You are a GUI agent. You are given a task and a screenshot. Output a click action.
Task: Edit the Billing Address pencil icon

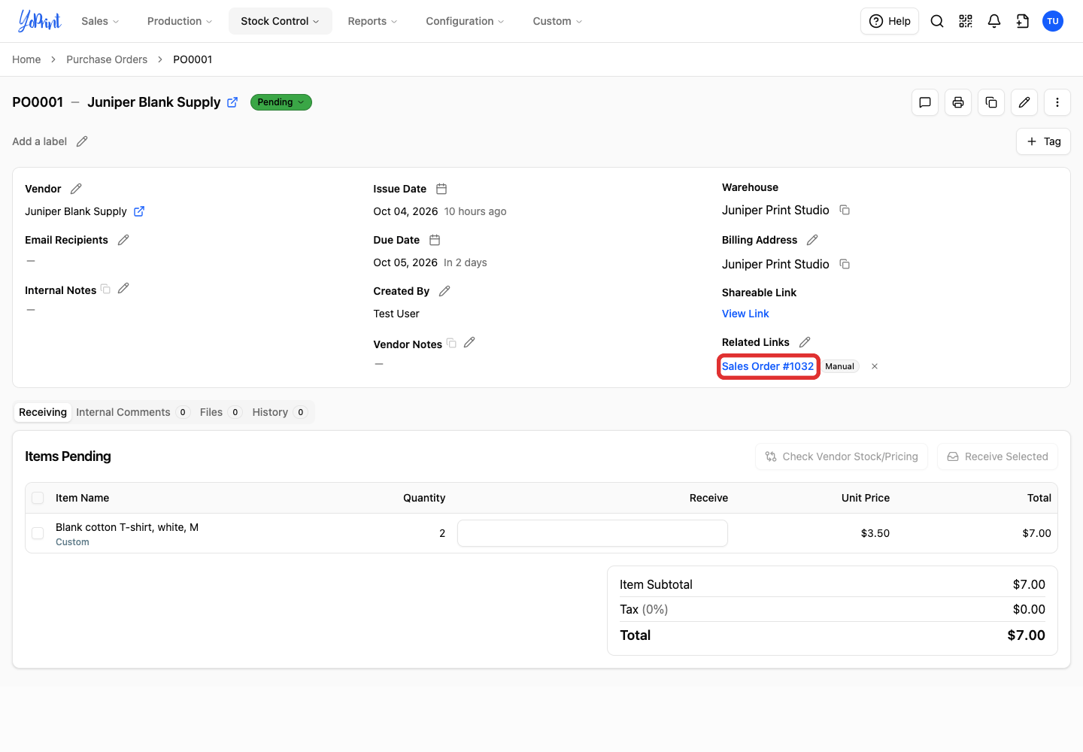coord(812,240)
